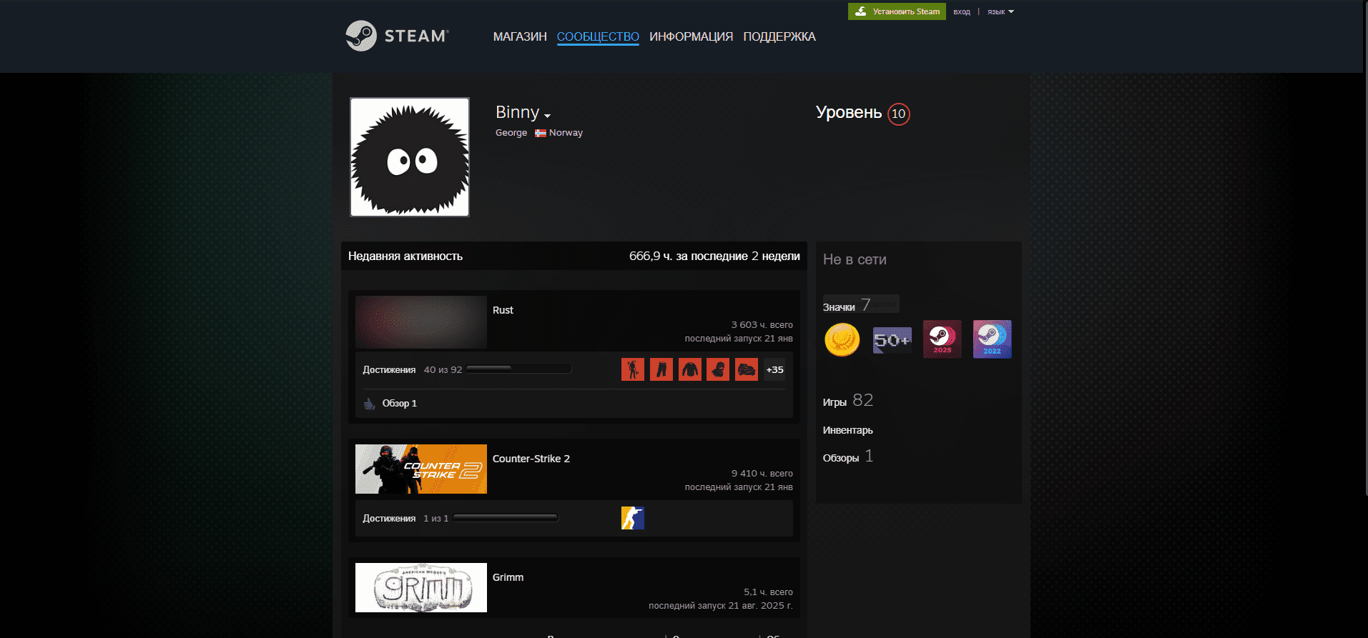Open the Grimm game title link

tap(508, 577)
